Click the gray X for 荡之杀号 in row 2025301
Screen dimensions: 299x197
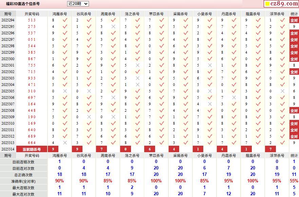coord(137,65)
